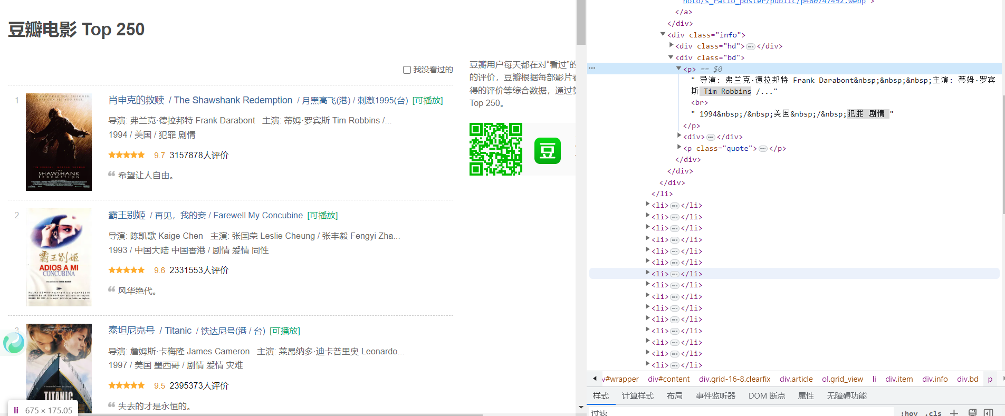
Task: Open movie link 泰坦尼克号
Action: point(131,331)
